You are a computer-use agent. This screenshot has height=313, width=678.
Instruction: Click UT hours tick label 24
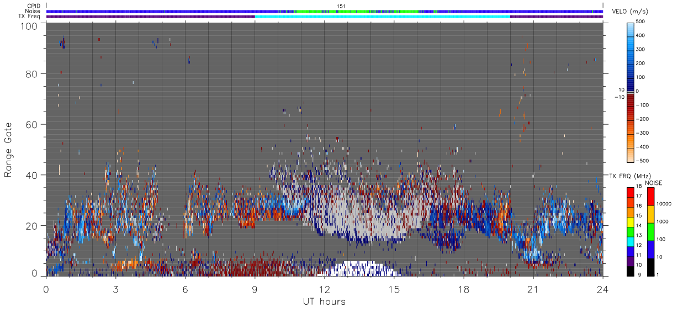pyautogui.click(x=602, y=289)
